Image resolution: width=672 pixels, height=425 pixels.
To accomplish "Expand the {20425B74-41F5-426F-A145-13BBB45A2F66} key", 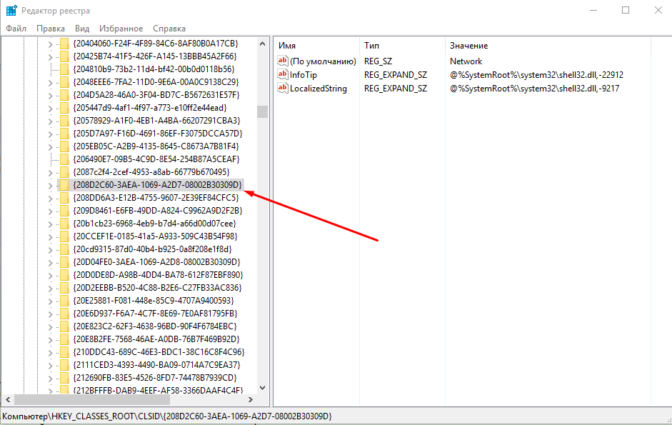I will tap(49, 56).
